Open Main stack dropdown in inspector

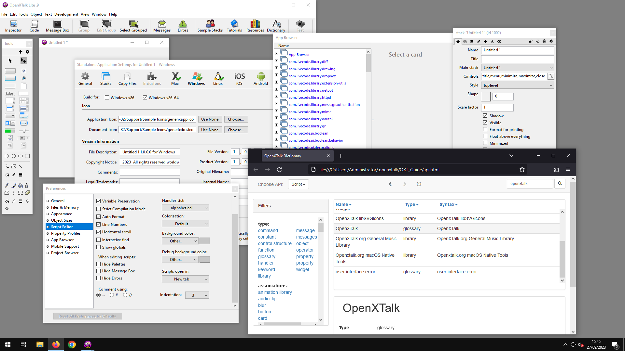pos(518,68)
